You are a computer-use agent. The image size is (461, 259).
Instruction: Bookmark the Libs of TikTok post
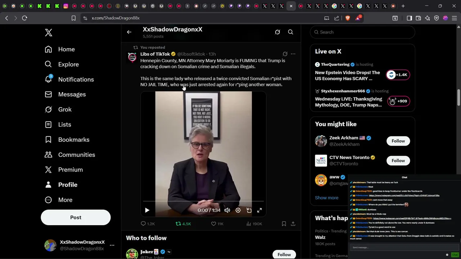(x=284, y=224)
